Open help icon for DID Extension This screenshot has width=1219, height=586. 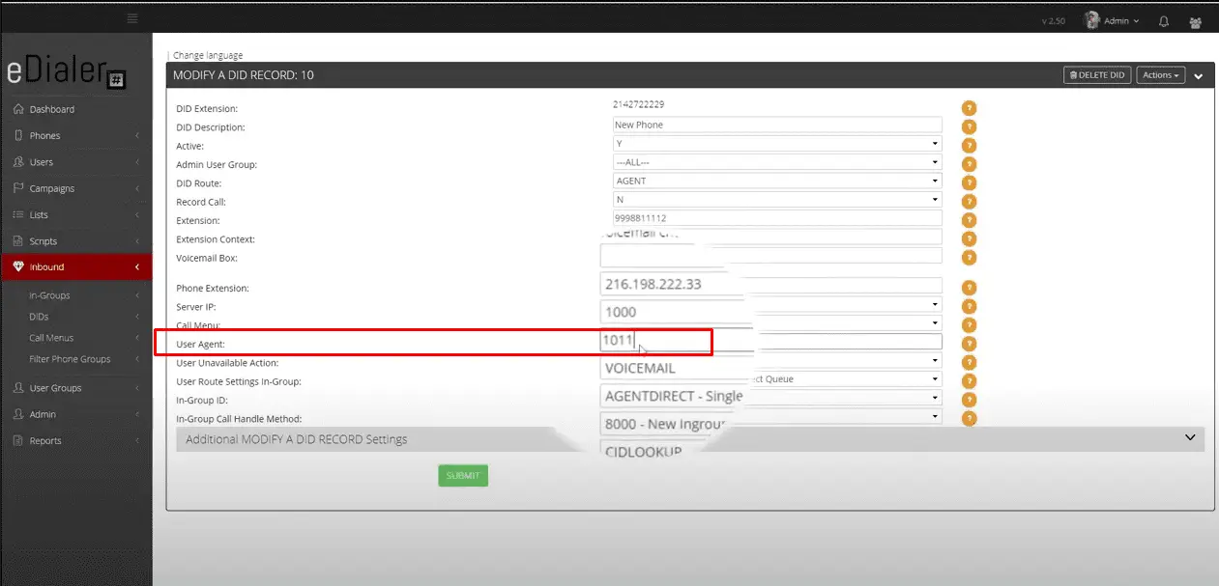click(x=969, y=108)
